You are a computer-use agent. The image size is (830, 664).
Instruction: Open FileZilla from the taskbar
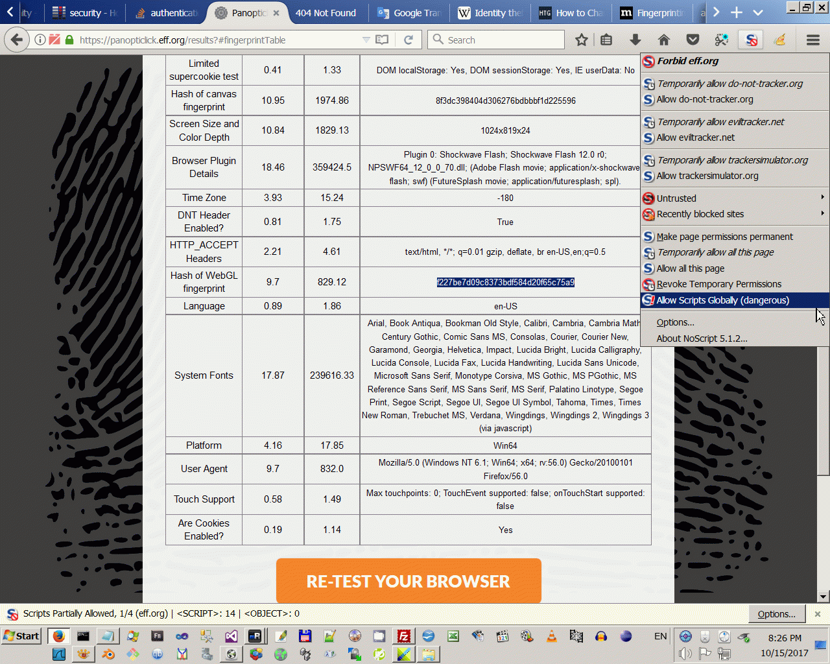click(x=404, y=636)
